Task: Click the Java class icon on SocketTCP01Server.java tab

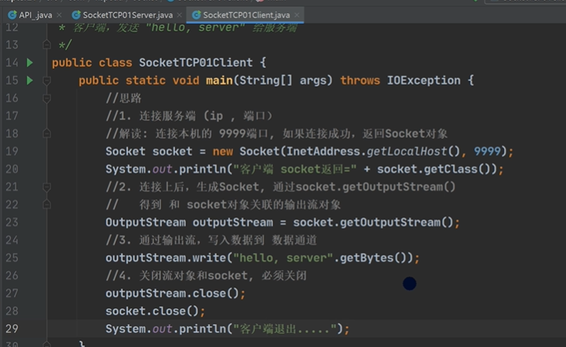Action: [76, 15]
